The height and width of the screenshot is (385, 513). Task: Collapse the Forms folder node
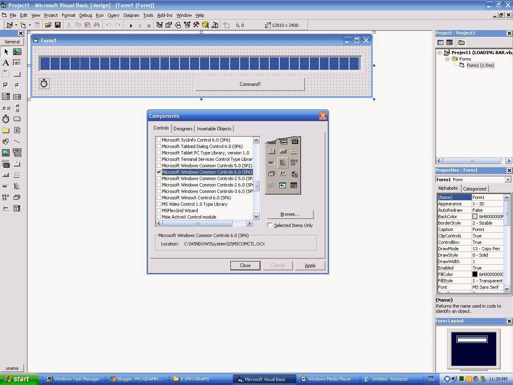coord(447,59)
